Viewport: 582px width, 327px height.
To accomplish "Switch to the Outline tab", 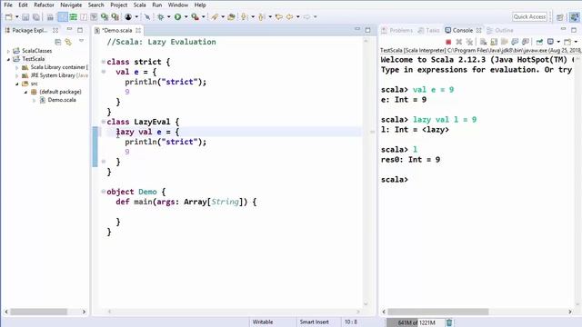I will pos(500,30).
